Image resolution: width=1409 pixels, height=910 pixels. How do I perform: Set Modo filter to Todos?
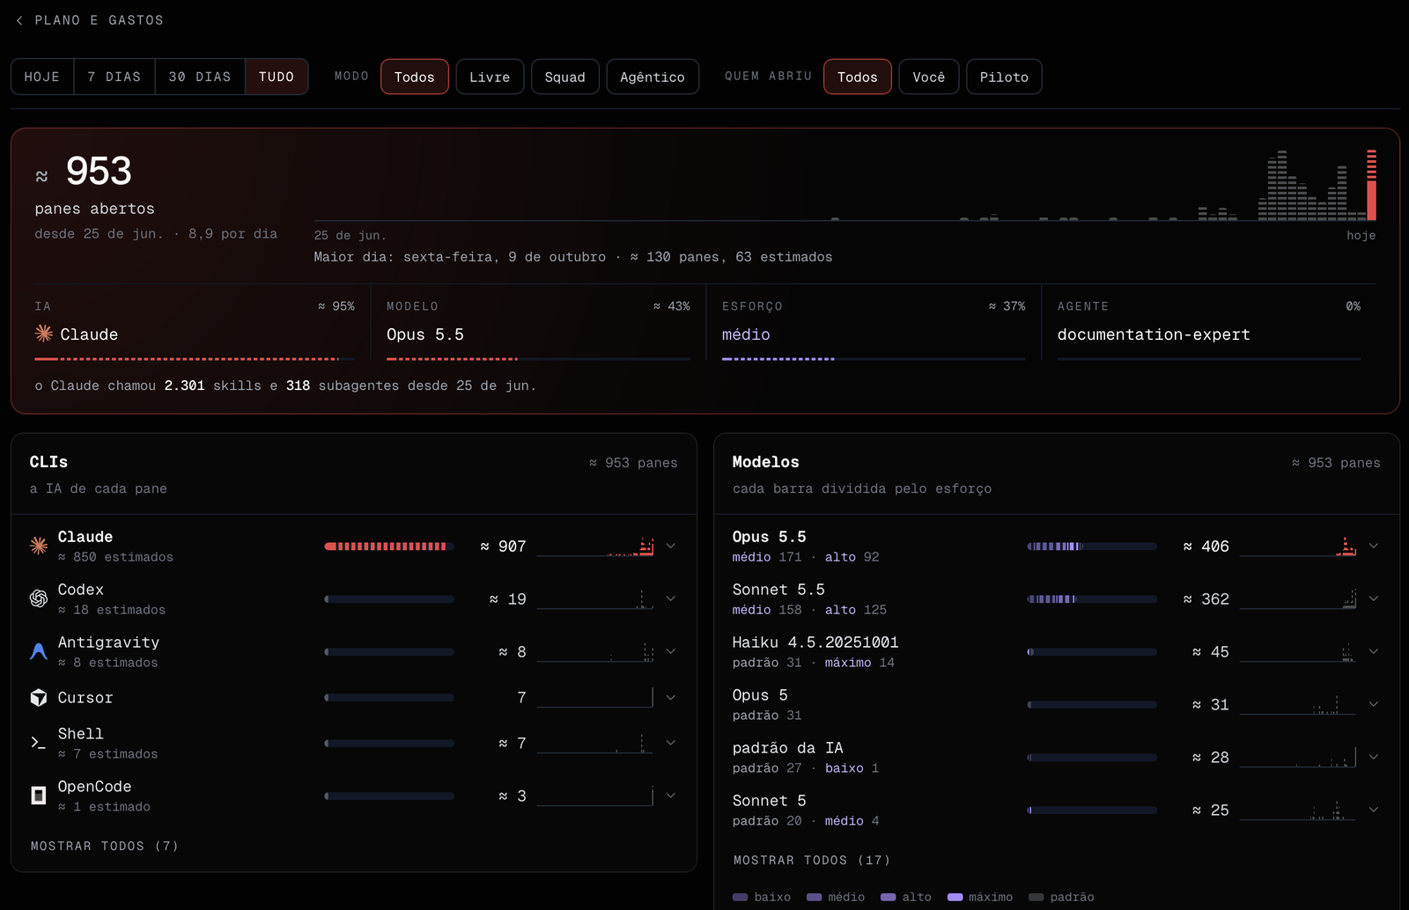pyautogui.click(x=415, y=77)
